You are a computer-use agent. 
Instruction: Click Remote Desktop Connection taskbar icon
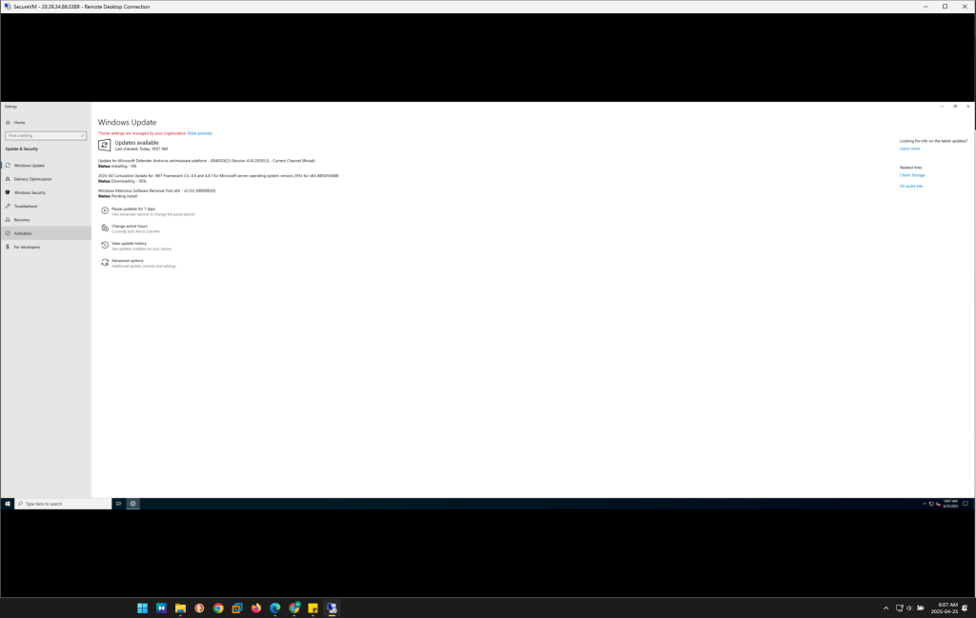point(332,608)
